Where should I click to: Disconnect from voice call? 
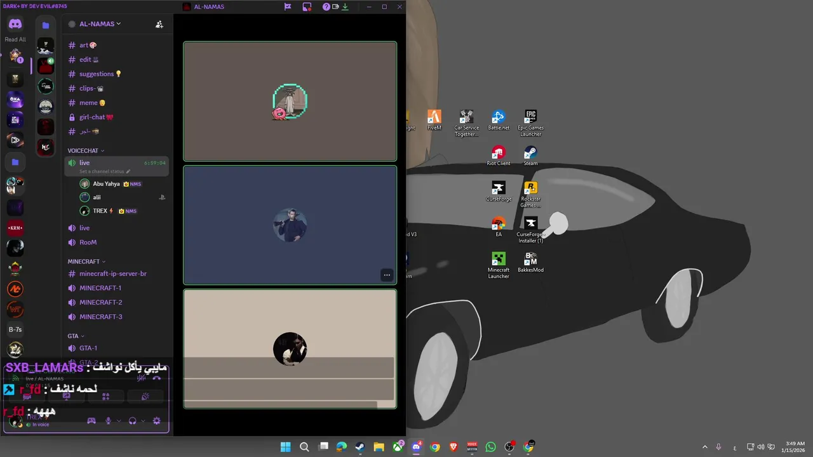point(156,378)
